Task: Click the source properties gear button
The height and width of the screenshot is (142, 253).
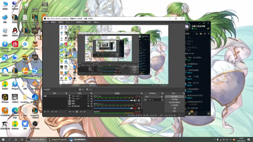Action: 82,90
